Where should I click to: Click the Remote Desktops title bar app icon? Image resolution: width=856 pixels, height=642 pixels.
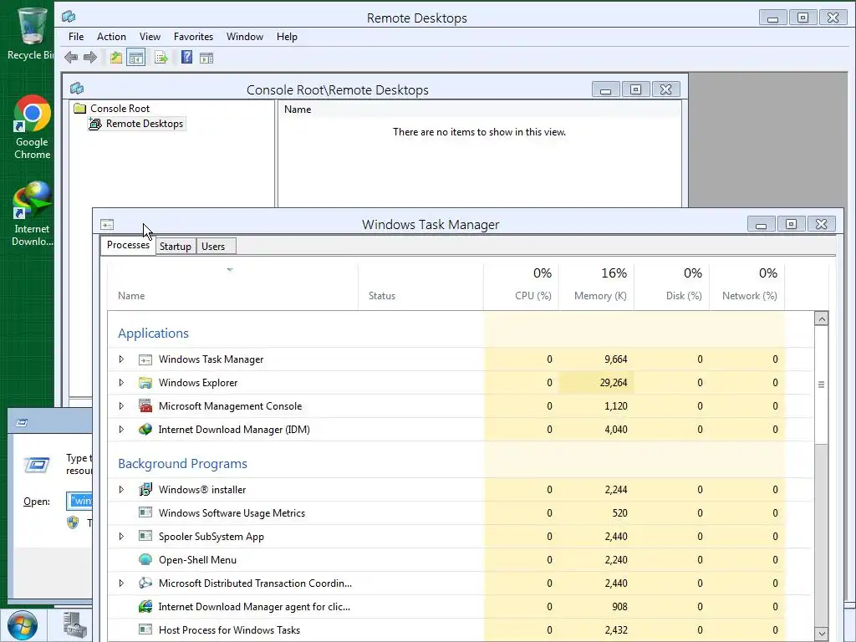[69, 17]
